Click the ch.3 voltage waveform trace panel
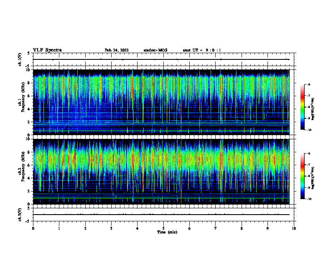 click(x=163, y=215)
